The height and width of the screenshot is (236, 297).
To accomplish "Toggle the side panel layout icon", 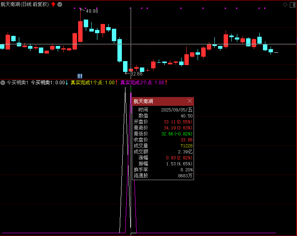I will (293, 5).
